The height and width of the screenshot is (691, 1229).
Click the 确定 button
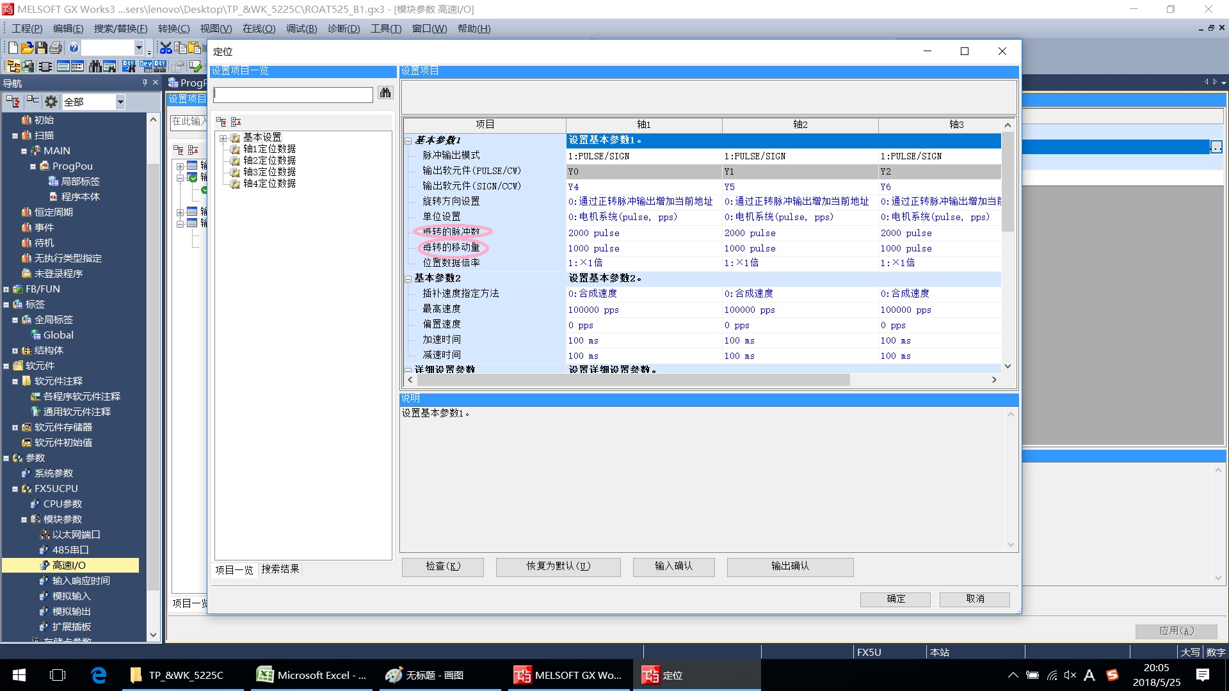895,599
